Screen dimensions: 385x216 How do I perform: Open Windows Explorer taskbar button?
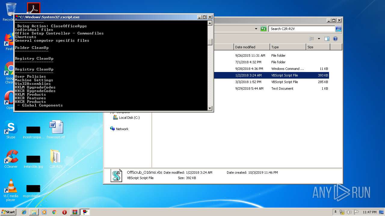pyautogui.click(x=34, y=212)
